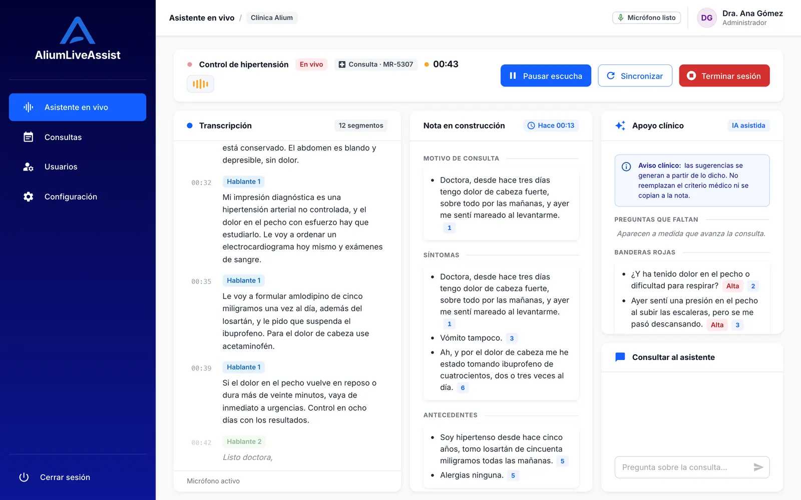Click the BANDERAS ROJAS section label

(645, 252)
